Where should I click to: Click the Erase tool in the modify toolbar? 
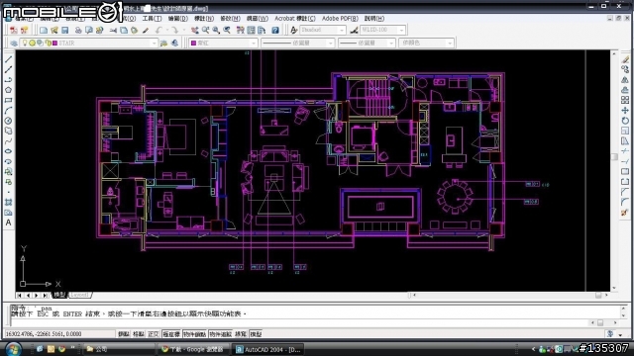pyautogui.click(x=625, y=59)
